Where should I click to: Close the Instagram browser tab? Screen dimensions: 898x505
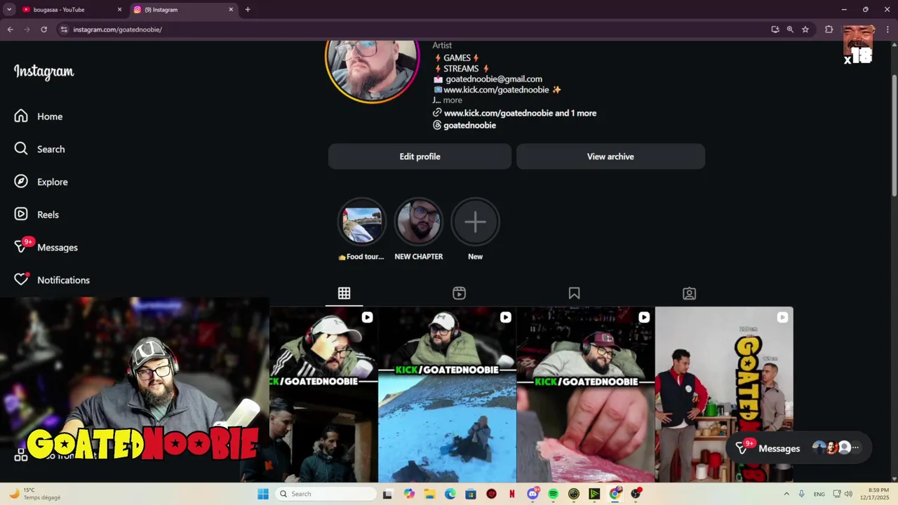[x=231, y=10]
